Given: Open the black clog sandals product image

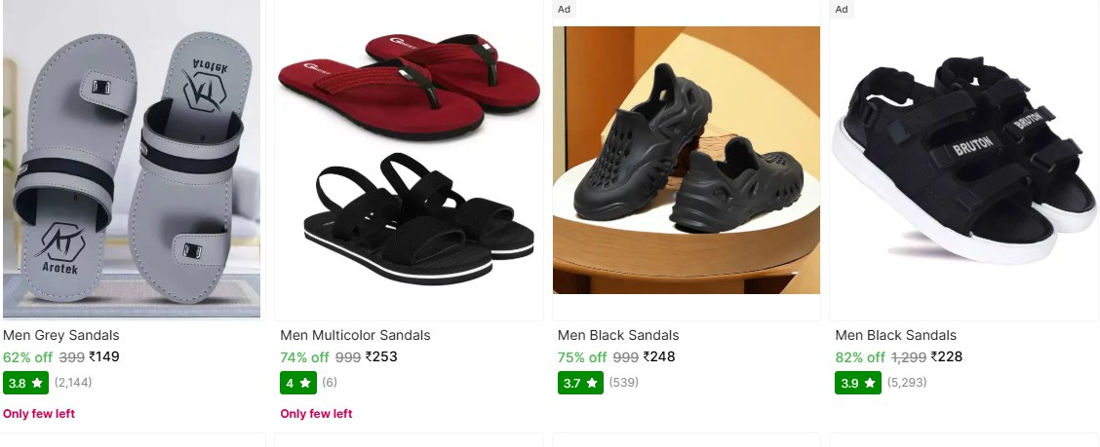Looking at the screenshot, I should click(687, 160).
